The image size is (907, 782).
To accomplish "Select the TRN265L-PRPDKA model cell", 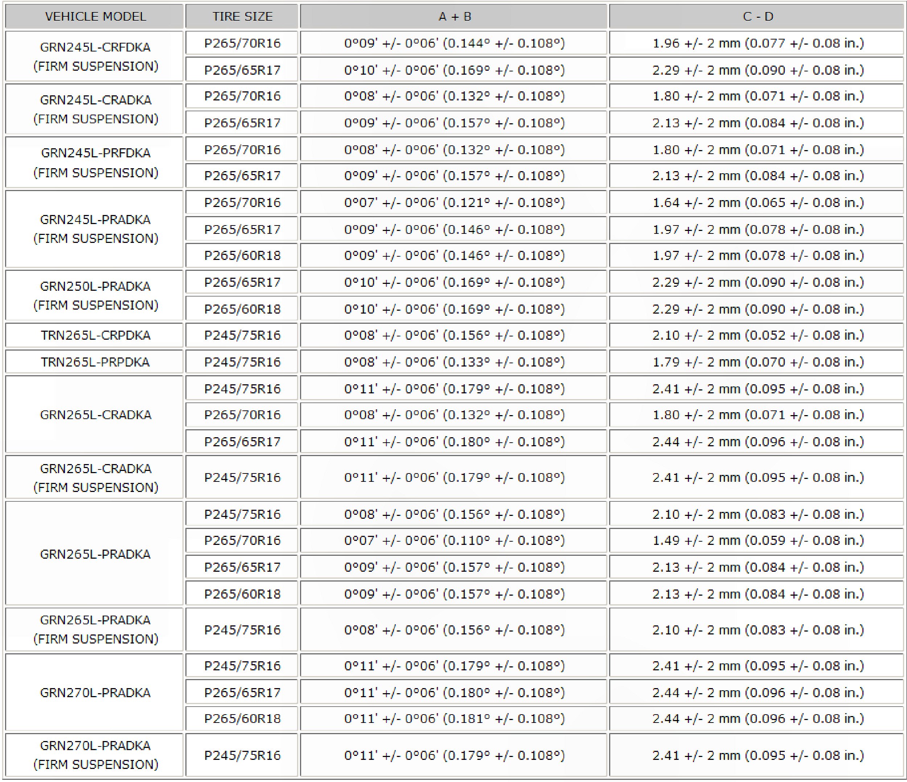I will pyautogui.click(x=95, y=362).
